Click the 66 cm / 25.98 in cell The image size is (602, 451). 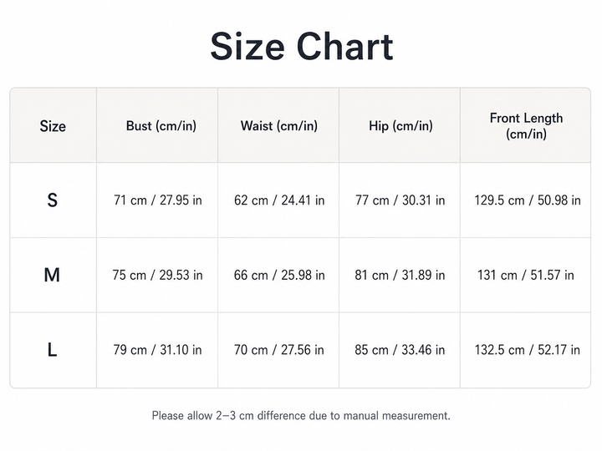pyautogui.click(x=279, y=275)
